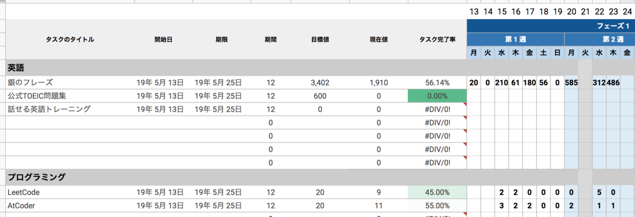Viewport: 635px width, 217px height.
Task: Click the day number 19 header
Action: point(557,12)
